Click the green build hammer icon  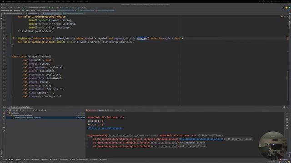[x=23, y=8]
